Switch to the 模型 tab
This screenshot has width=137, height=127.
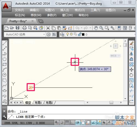(28, 103)
